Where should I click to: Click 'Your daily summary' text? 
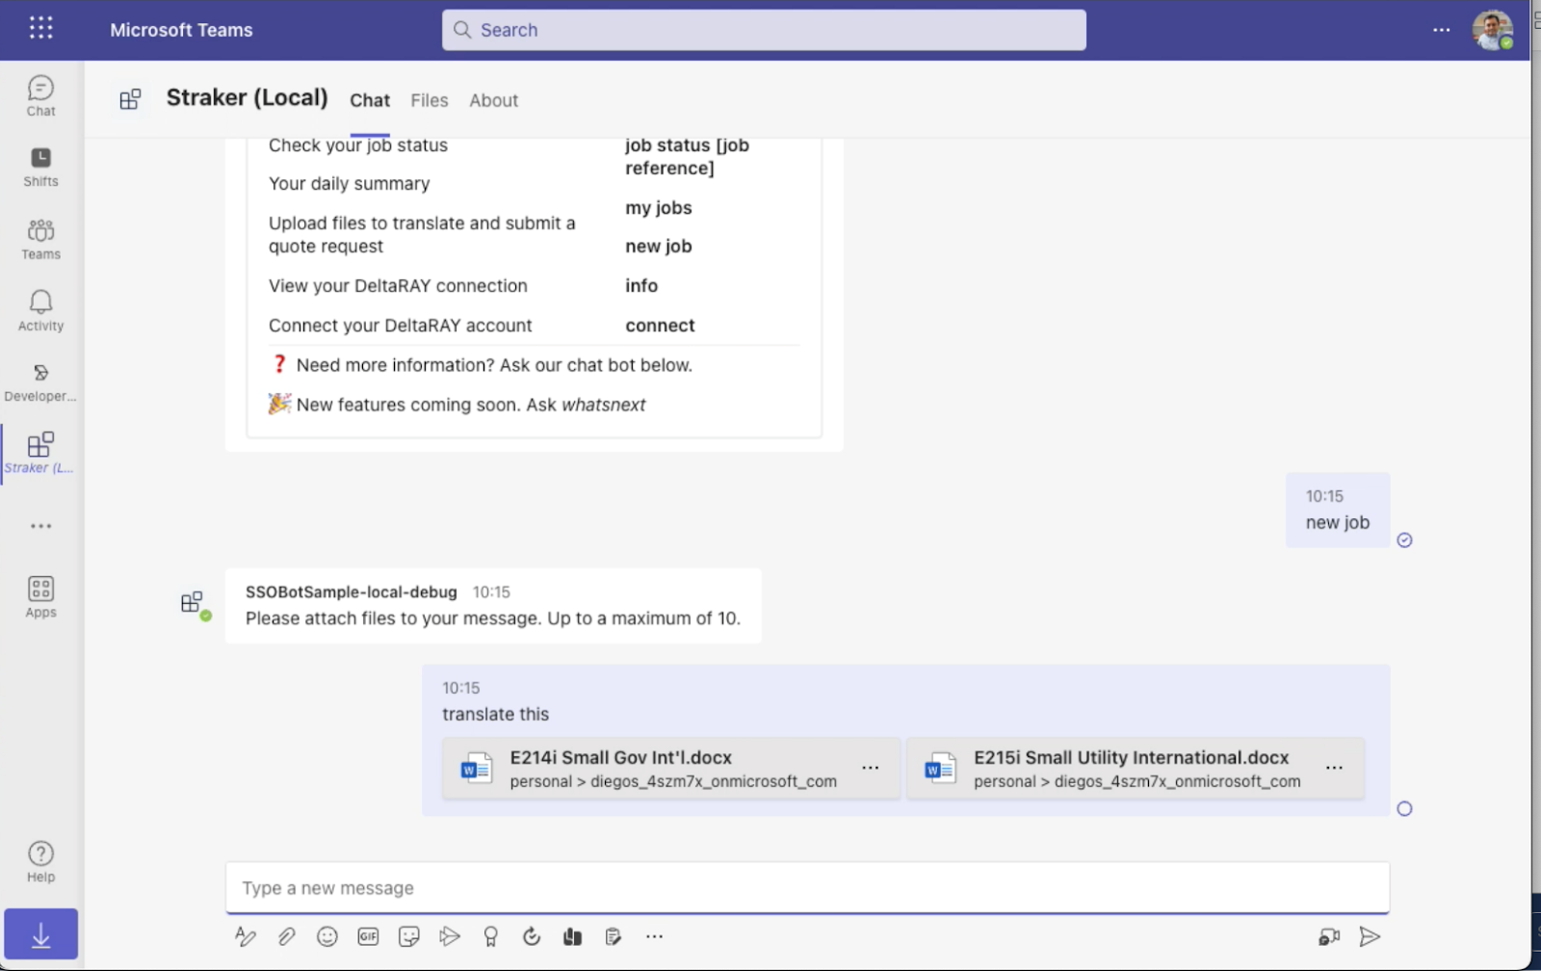[349, 184]
